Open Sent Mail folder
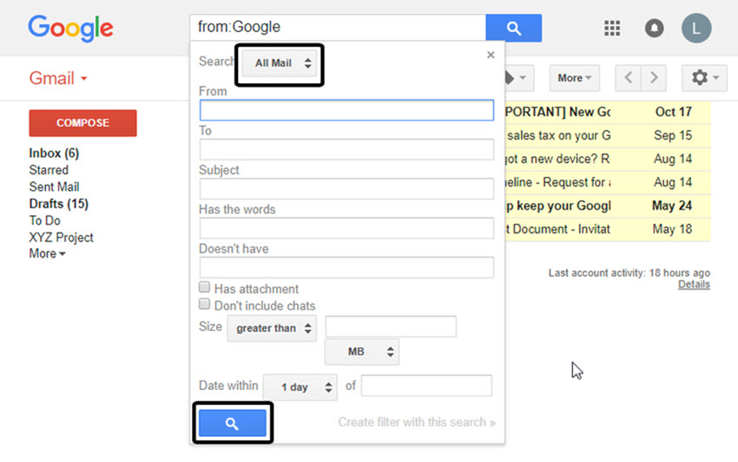738x462 pixels. 54,187
